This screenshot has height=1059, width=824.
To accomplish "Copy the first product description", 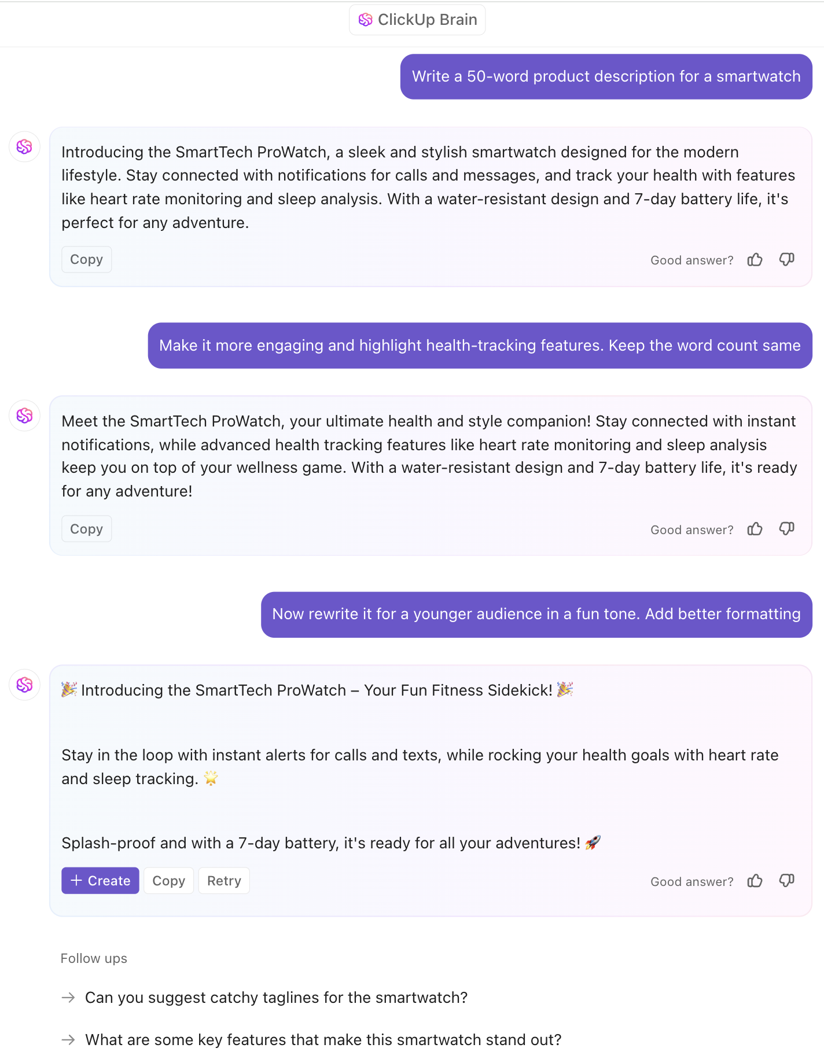I will tap(86, 259).
